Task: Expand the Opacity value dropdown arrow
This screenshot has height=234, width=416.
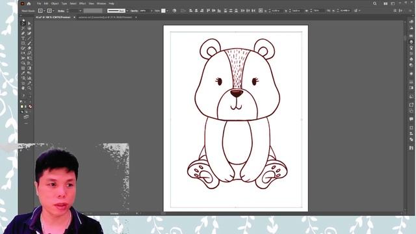Action: (x=151, y=11)
